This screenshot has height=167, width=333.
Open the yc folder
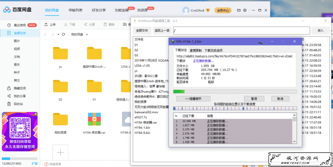coord(60,53)
